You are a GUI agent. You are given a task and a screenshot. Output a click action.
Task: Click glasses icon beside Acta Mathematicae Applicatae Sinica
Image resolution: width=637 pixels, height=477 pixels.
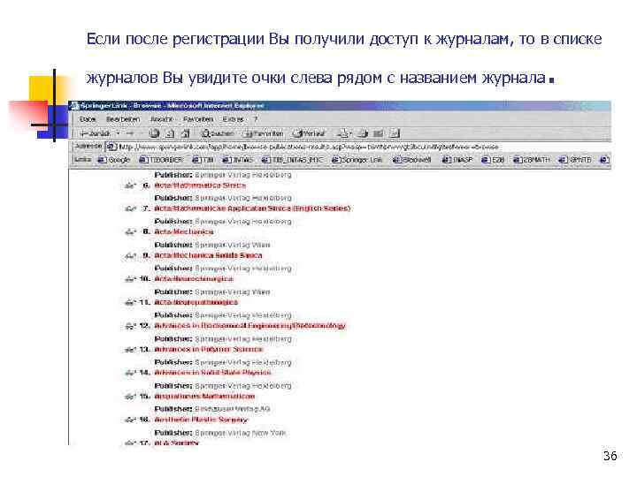[130, 209]
